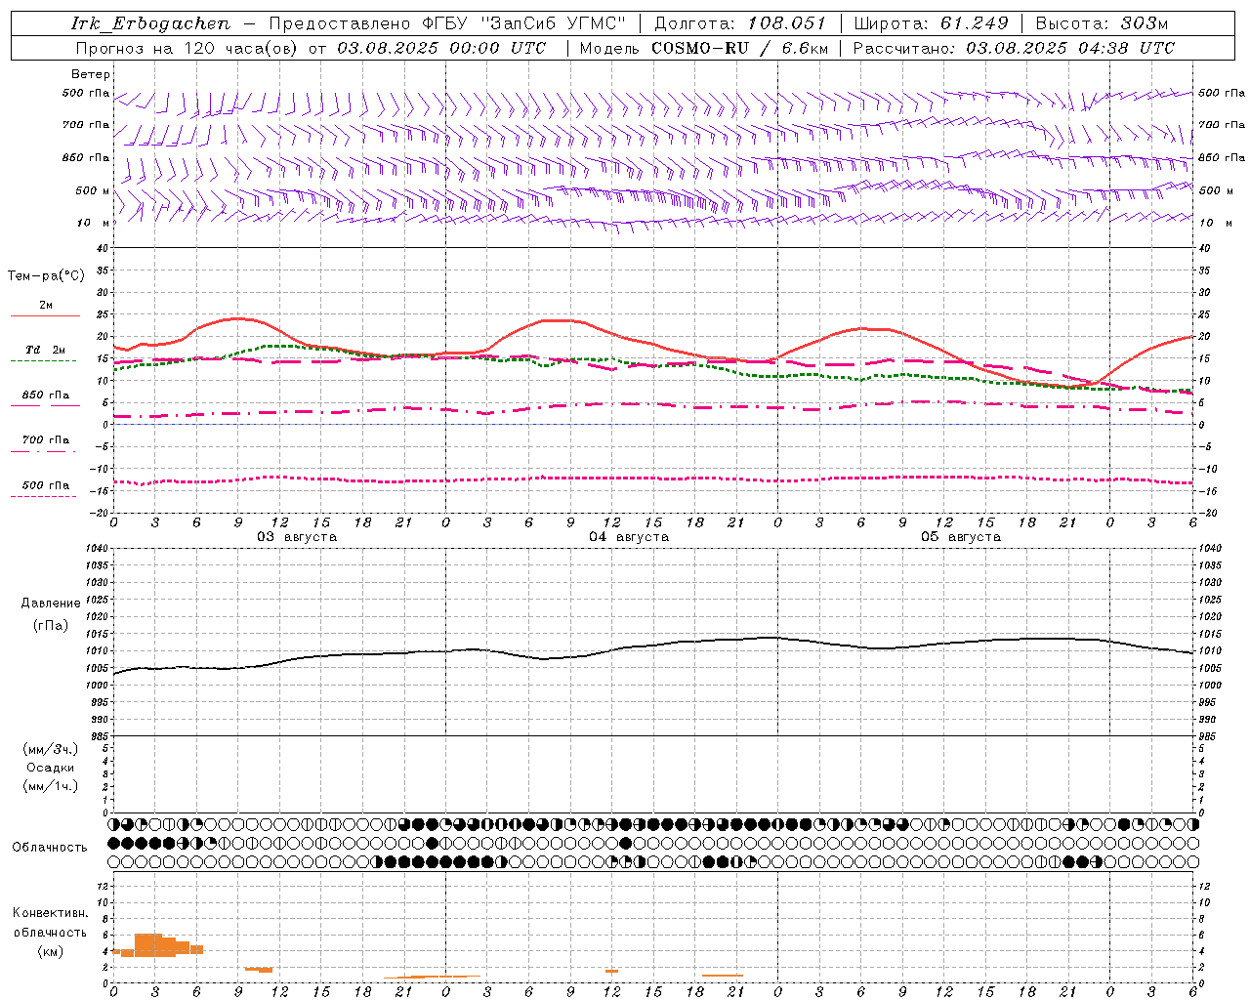Click 500 гПа in the temperature legend
Screen dimensions: 1250x1000
pos(46,484)
